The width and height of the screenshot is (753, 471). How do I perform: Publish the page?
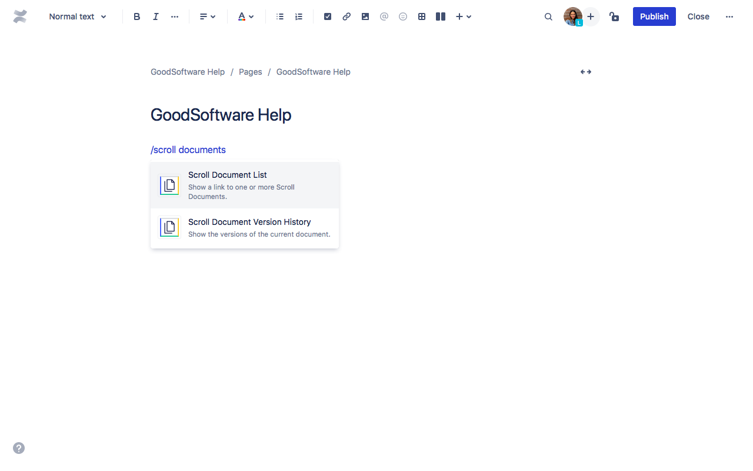click(x=654, y=16)
